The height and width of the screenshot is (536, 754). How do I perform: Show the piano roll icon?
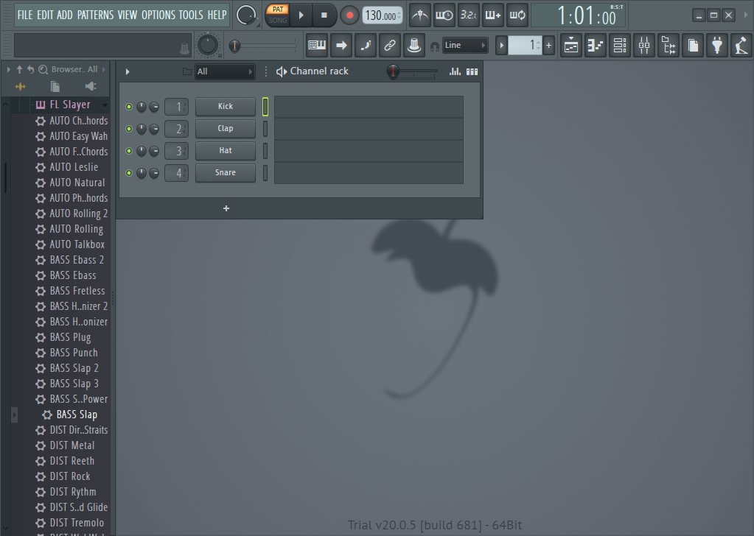pos(596,46)
